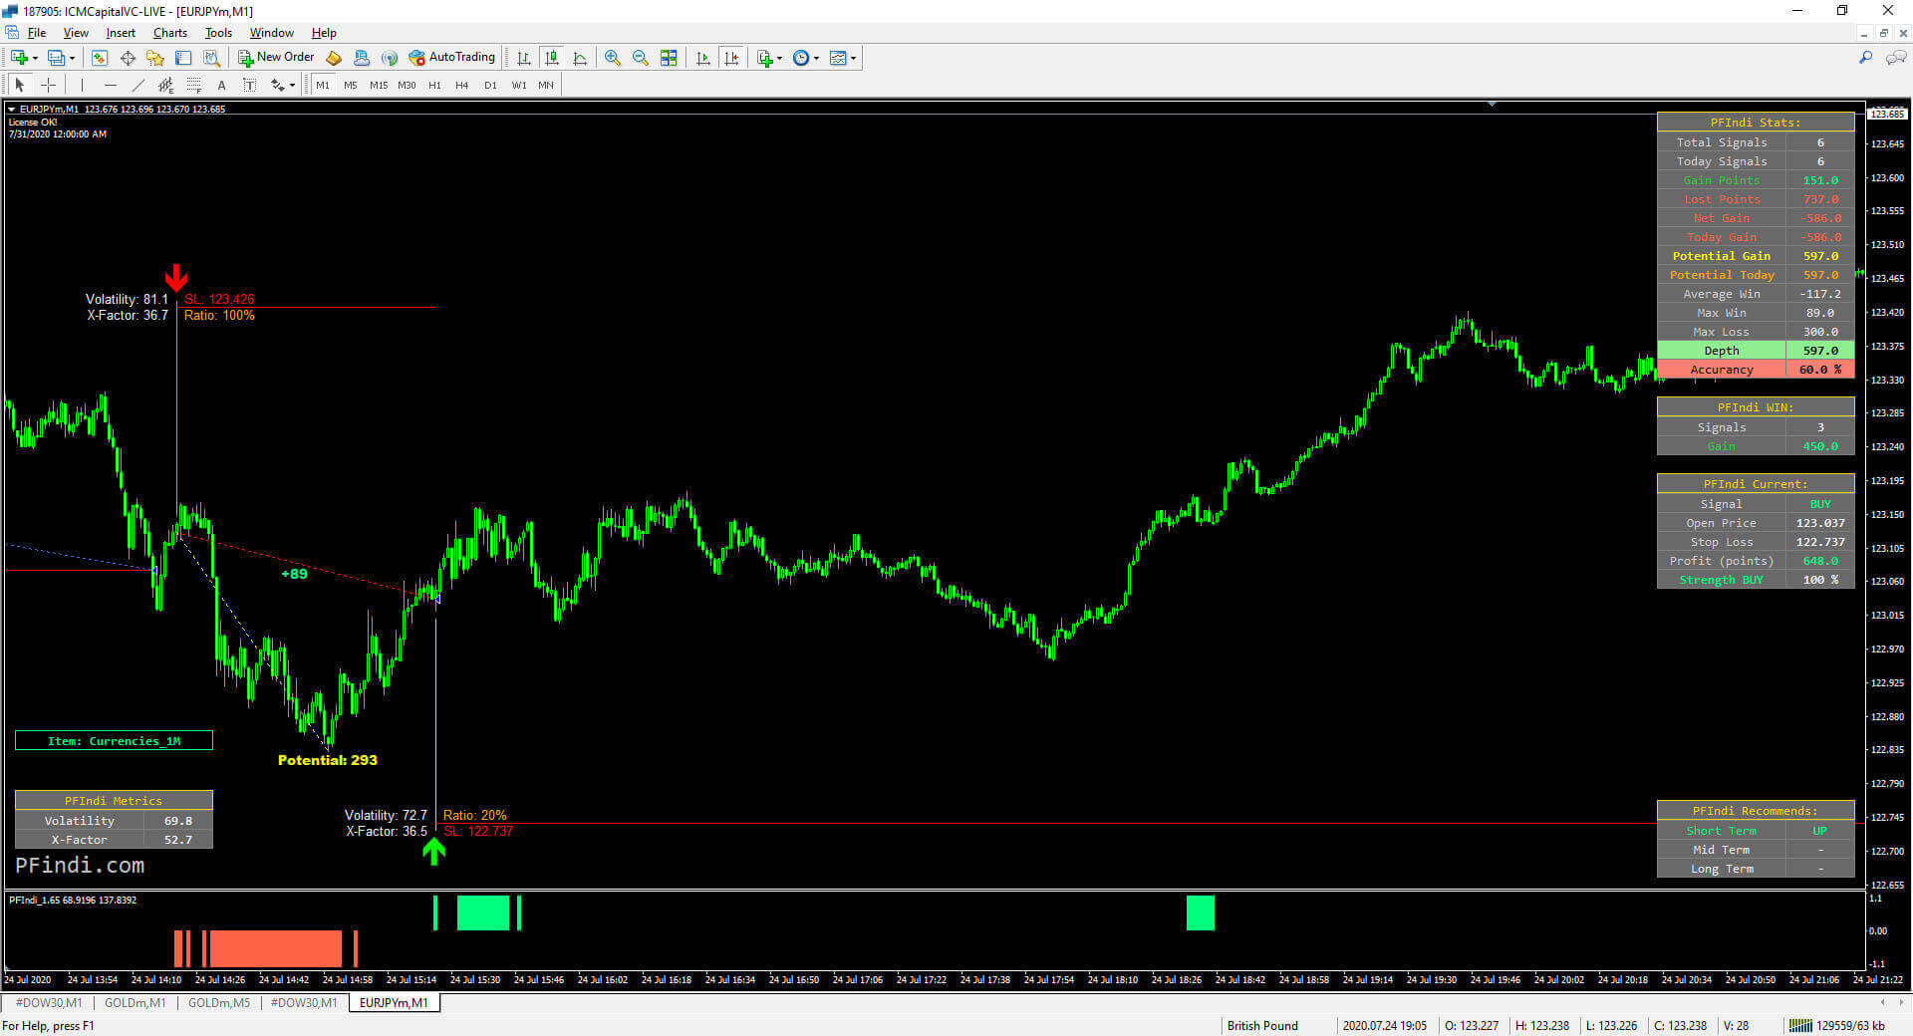
Task: Toggle the AutoTrading button
Action: (451, 58)
